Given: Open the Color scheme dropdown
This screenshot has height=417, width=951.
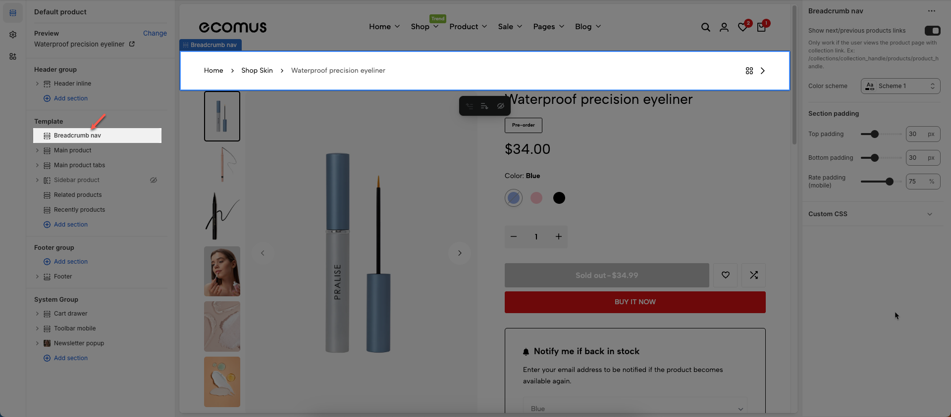Looking at the screenshot, I should point(900,86).
